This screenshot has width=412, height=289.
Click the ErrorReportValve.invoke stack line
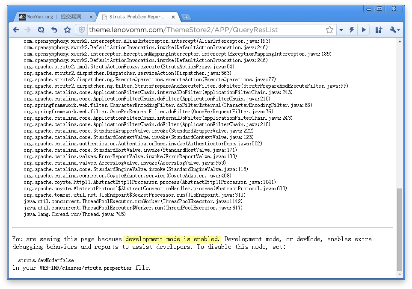(x=130, y=156)
